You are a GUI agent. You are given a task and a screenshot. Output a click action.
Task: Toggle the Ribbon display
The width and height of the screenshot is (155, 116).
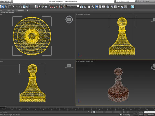(97, 7)
